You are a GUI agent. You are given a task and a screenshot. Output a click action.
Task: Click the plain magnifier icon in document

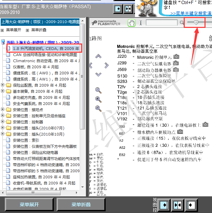98,90
